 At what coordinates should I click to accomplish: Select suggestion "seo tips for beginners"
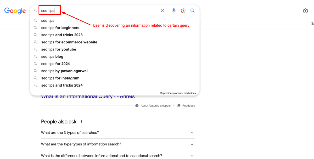pos(60,28)
